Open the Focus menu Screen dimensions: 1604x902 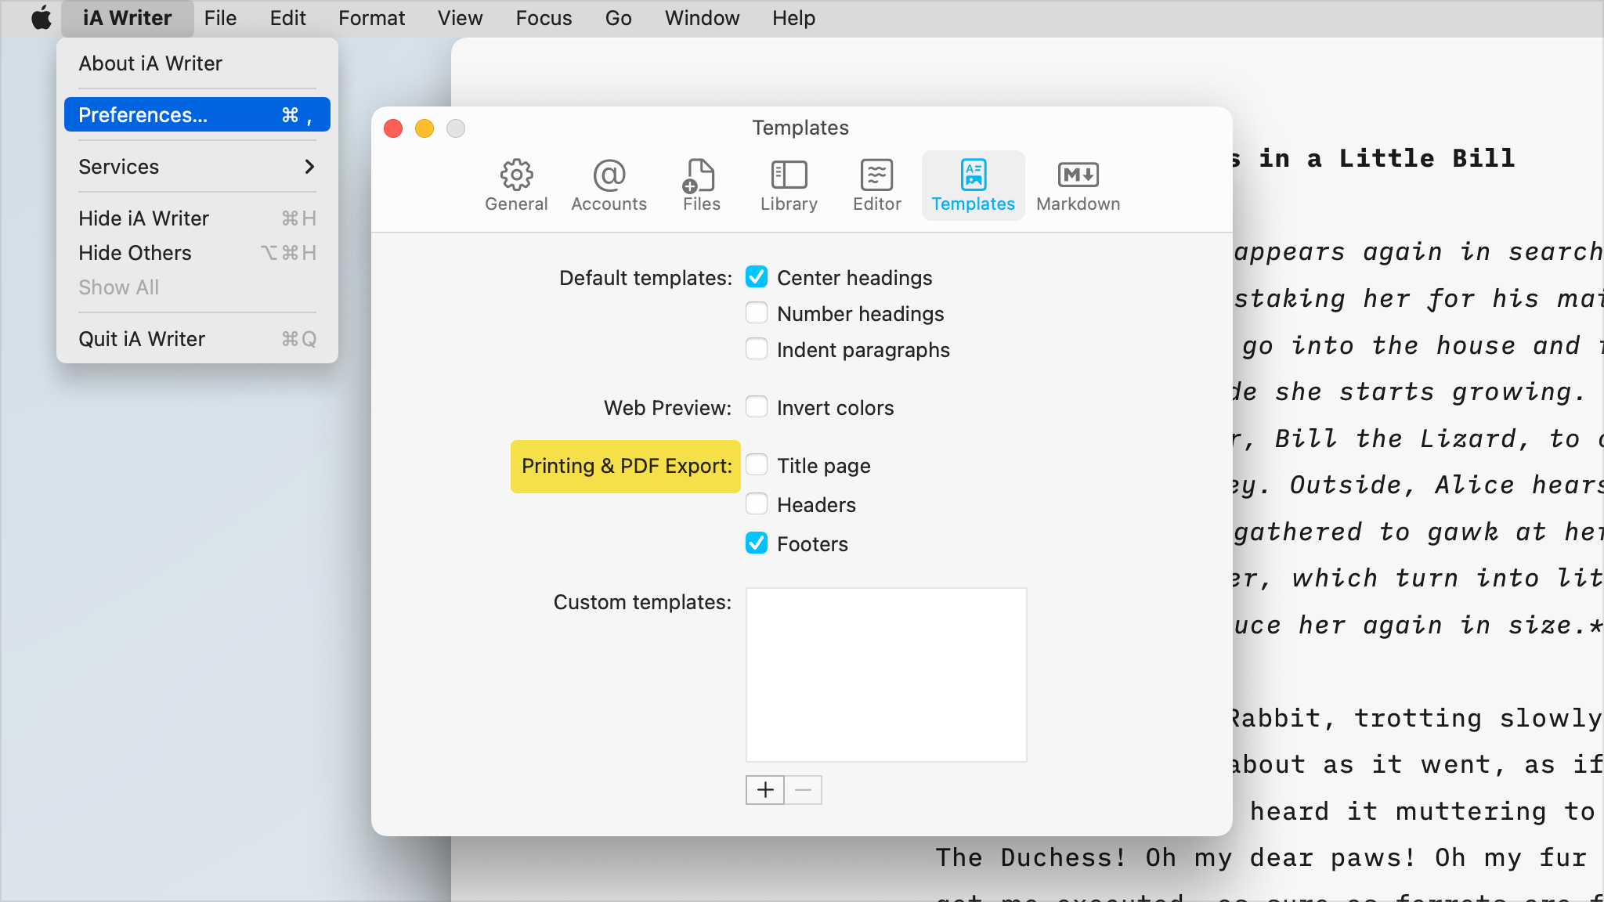[544, 18]
